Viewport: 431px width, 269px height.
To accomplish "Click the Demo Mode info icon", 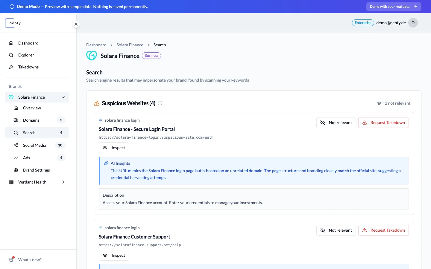I will (x=12, y=7).
